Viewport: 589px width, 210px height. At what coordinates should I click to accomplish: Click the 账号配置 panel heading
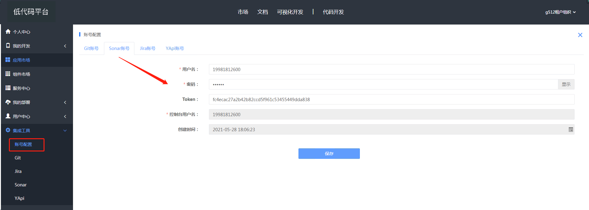click(92, 35)
